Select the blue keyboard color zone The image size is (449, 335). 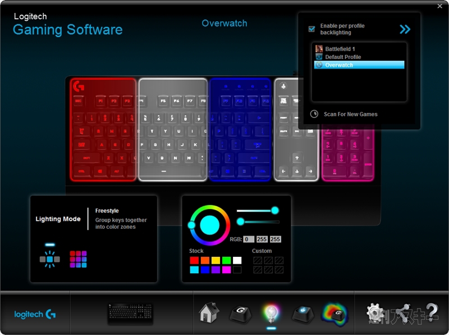tap(240, 130)
